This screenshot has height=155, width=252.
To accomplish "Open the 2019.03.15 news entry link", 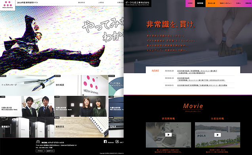I will point(201,79).
